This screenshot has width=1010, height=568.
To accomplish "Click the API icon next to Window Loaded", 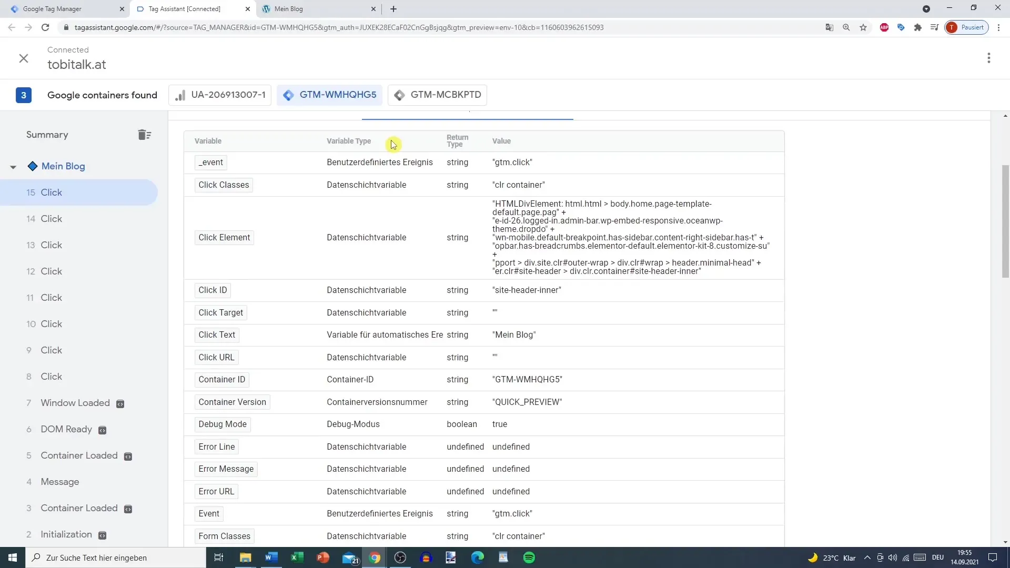I will point(120,404).
